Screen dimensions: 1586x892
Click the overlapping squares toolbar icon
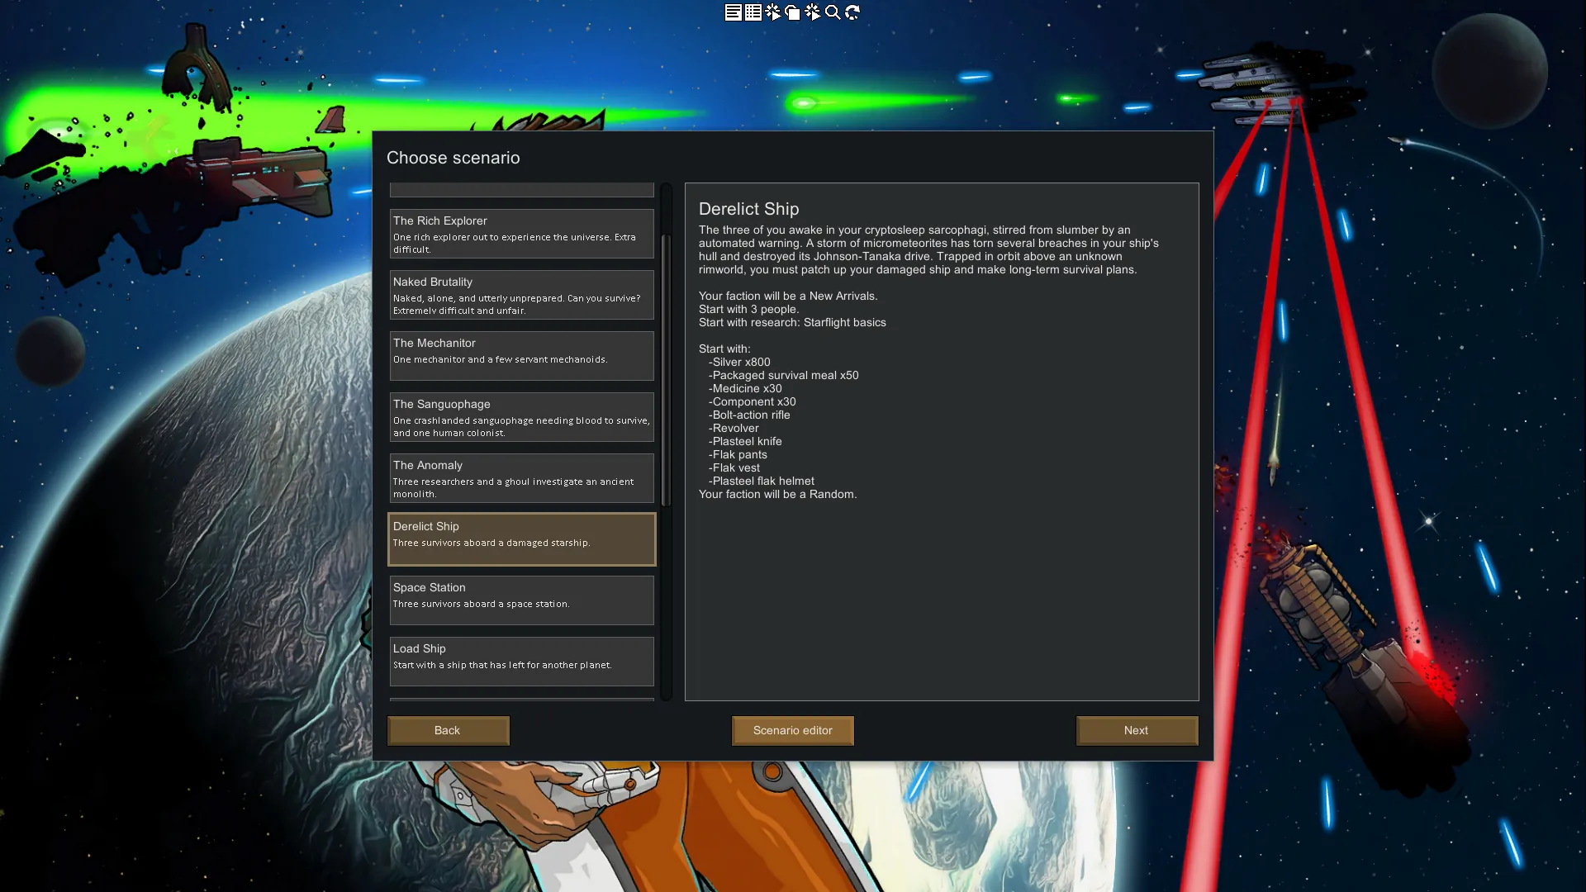[792, 12]
